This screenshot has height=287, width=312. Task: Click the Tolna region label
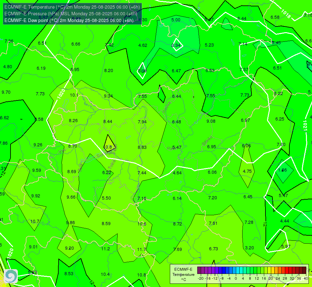[112, 165]
